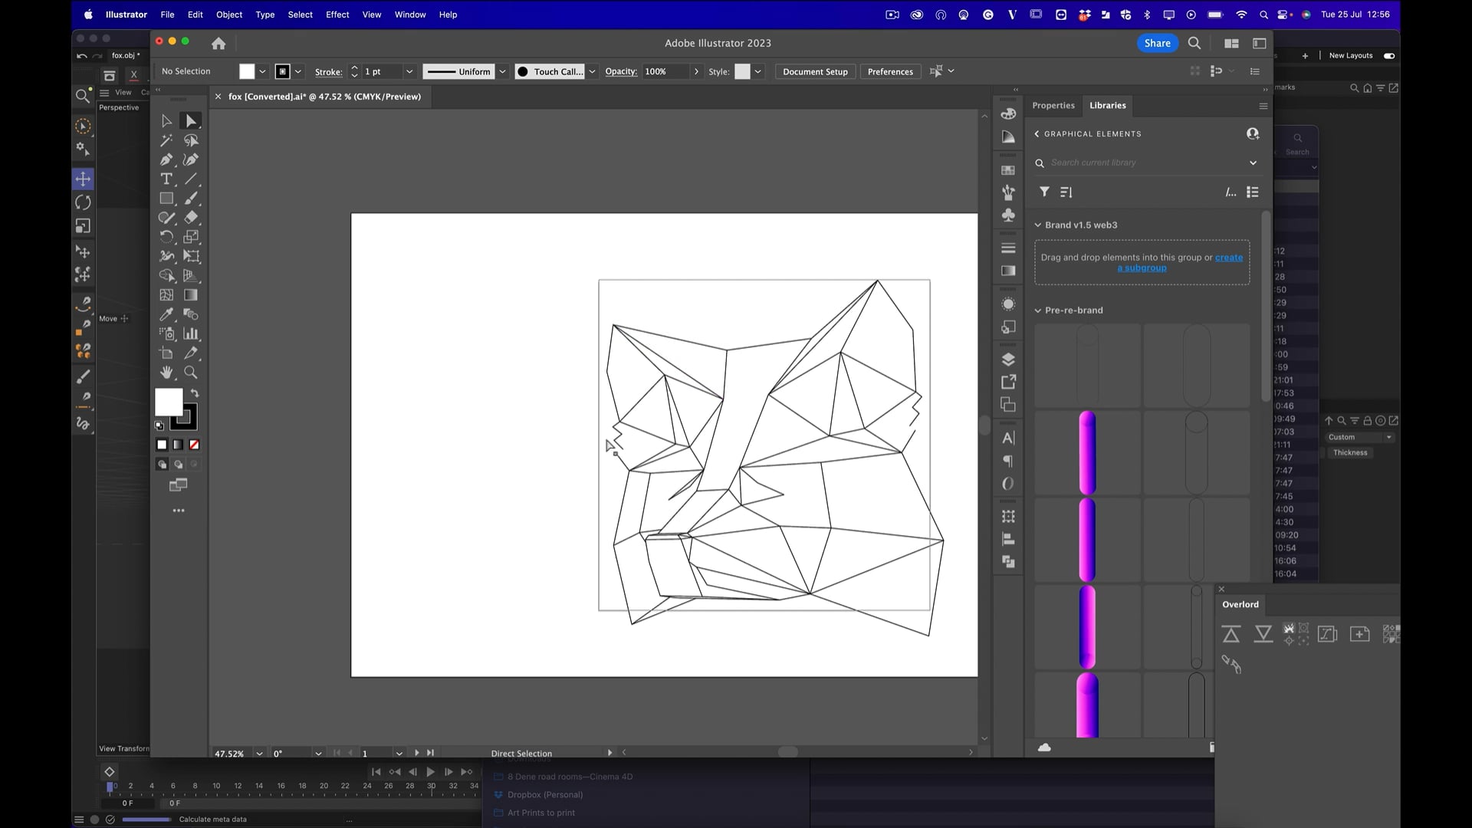1472x828 pixels.
Task: Select the Lasso tool
Action: coord(191,140)
